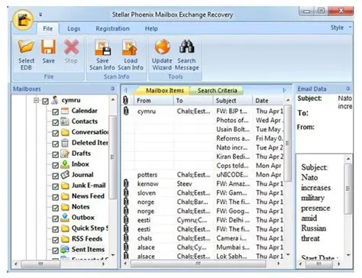Click the attachment column header icon
The width and height of the screenshot is (362, 278).
coord(125,100)
